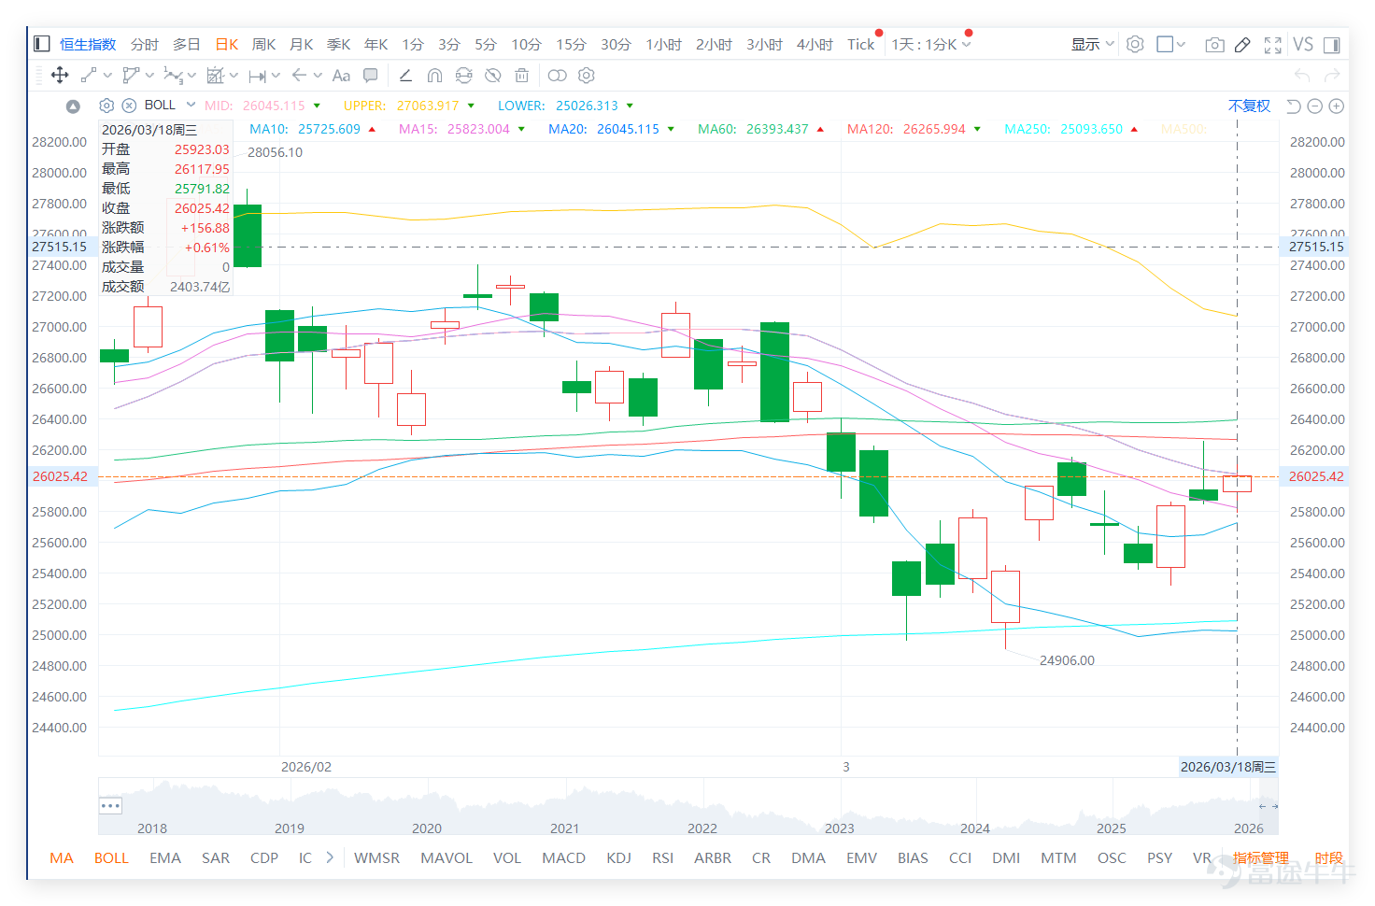The height and width of the screenshot is (906, 1375).
Task: Expand polygon shape tool options arrow
Action: click(149, 76)
